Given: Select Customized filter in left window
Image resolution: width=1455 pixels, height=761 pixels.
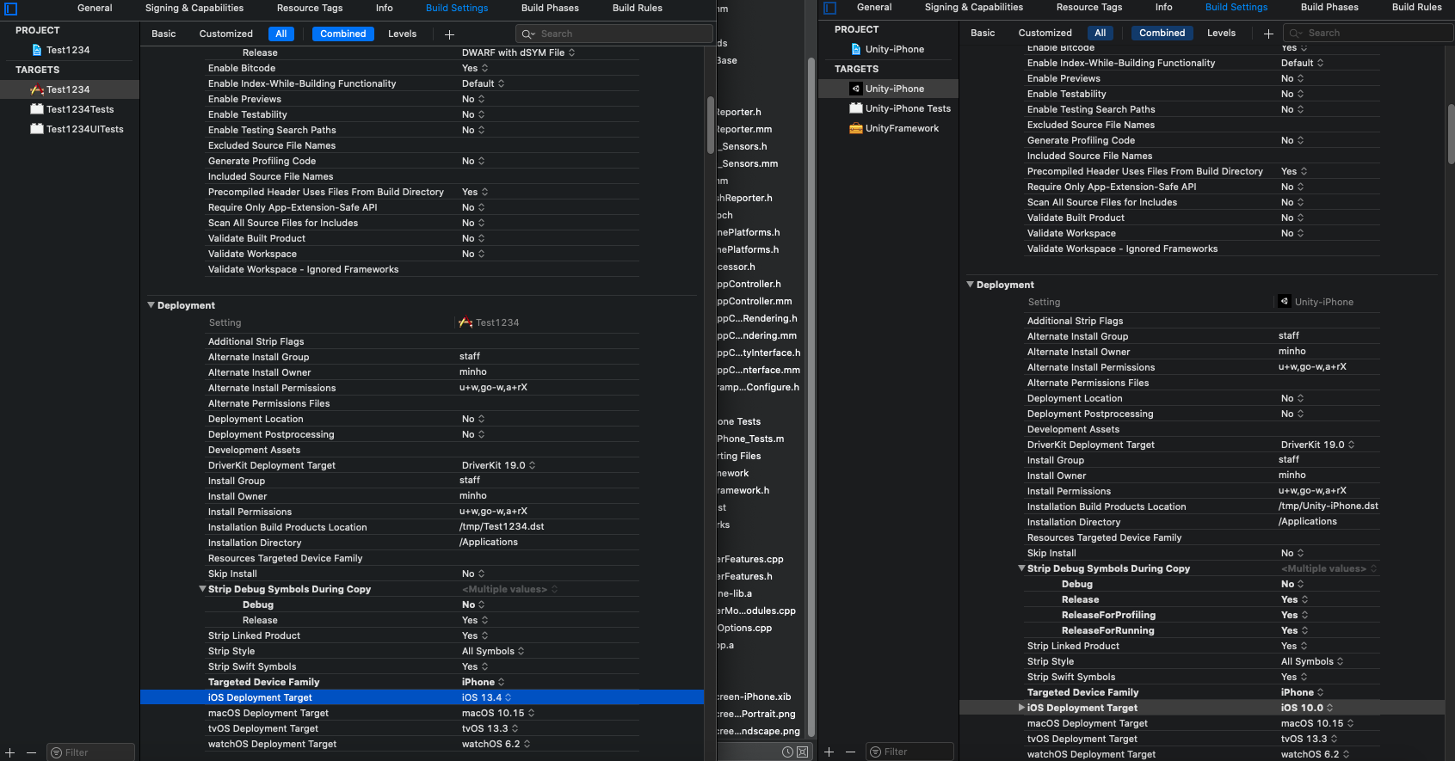Looking at the screenshot, I should 225,34.
